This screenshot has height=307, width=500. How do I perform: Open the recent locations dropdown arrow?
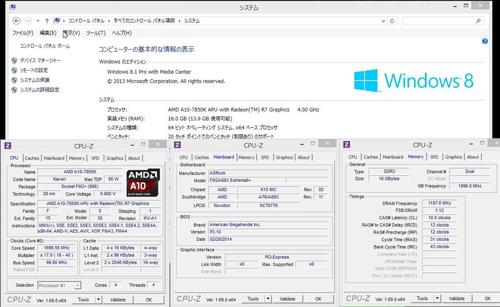38,21
